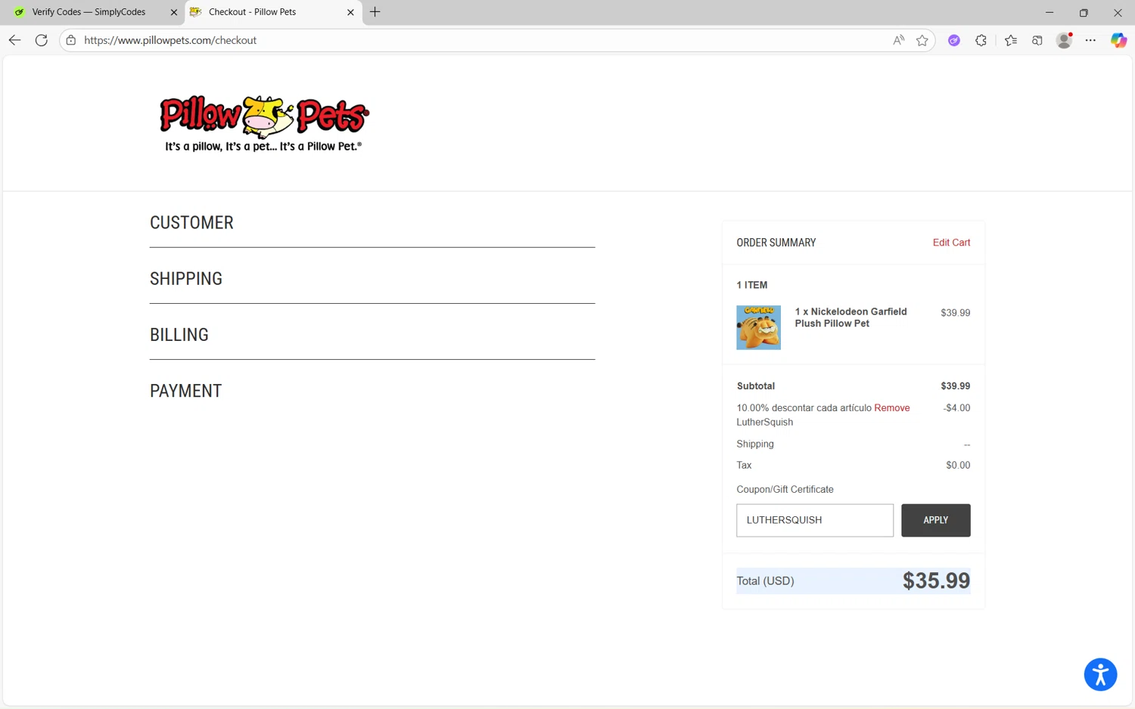This screenshot has height=709, width=1135.
Task: Open the Favorites list icon
Action: pyautogui.click(x=1011, y=41)
